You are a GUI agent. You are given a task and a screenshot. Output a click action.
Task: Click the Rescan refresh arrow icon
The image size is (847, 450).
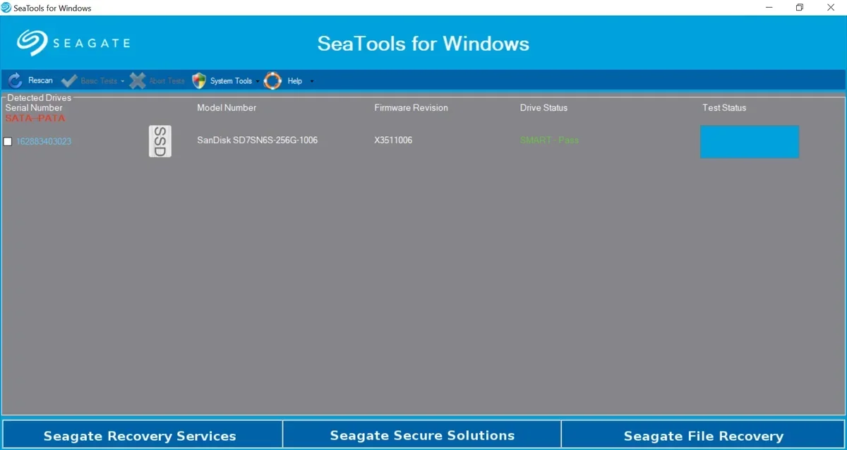(x=16, y=80)
